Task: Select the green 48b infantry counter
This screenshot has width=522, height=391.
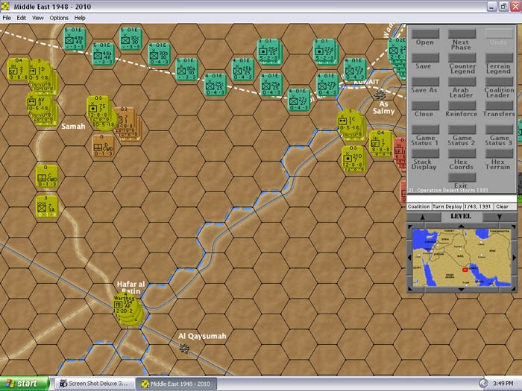Action: tap(75, 39)
